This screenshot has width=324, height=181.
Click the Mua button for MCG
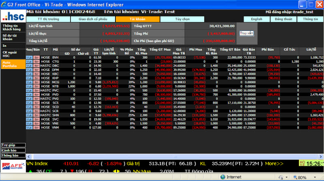29,81
